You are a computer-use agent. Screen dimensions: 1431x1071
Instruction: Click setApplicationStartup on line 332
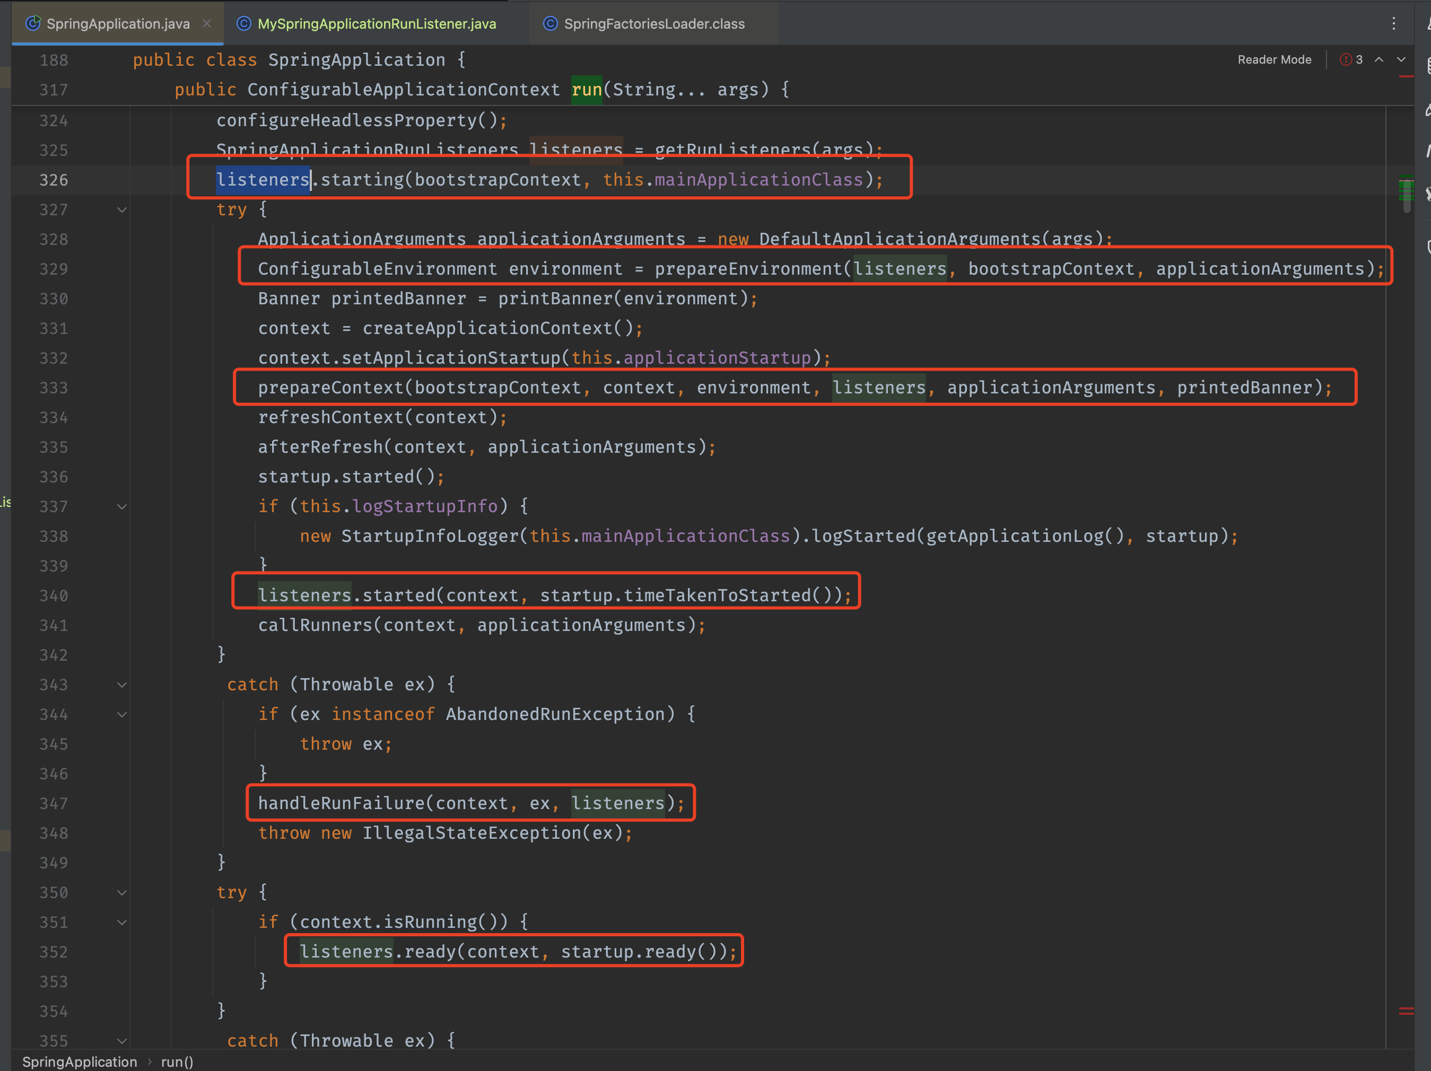(451, 358)
